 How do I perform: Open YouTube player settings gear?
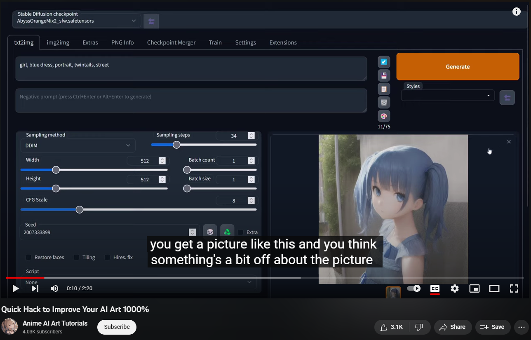[455, 288]
